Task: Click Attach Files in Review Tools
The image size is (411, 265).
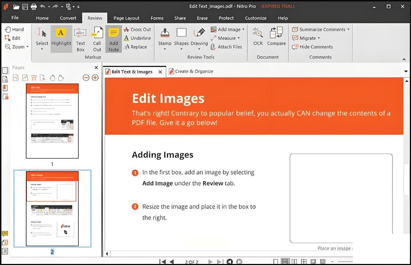Action: coord(226,47)
